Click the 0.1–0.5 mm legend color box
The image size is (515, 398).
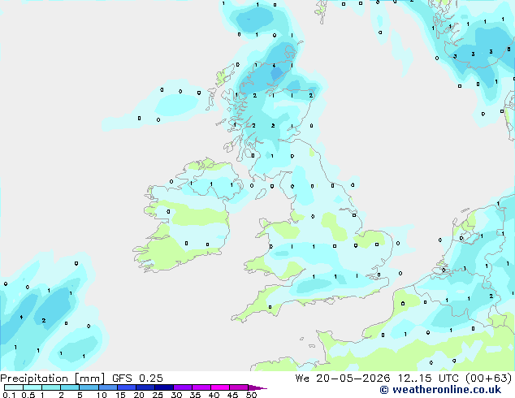click(14, 387)
